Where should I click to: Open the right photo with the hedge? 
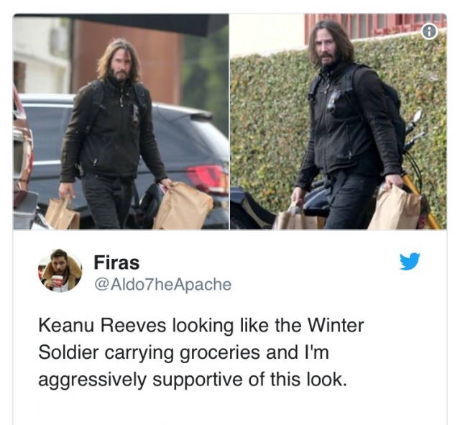[x=339, y=122]
